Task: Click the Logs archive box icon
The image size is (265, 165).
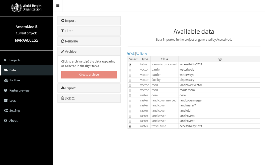Action: [x=6, y=101]
